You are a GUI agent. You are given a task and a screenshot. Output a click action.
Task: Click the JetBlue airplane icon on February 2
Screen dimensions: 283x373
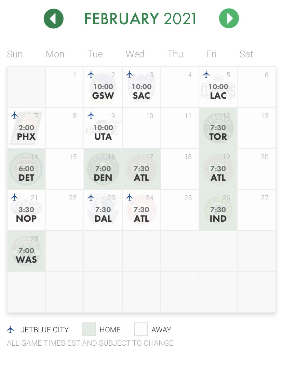pos(91,74)
